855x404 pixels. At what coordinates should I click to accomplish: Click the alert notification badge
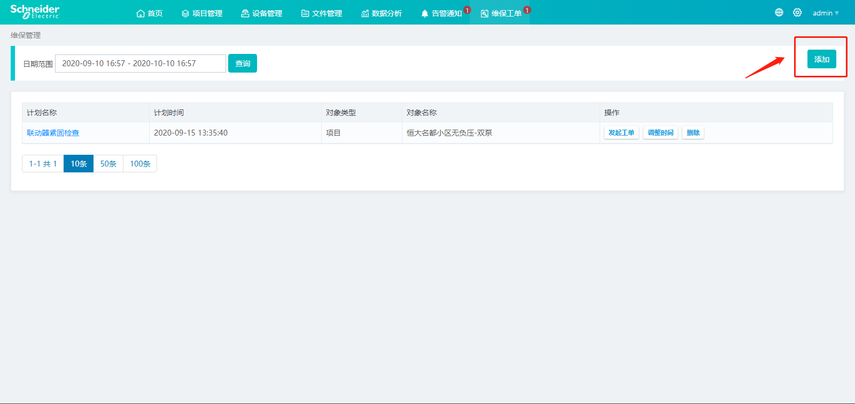467,10
